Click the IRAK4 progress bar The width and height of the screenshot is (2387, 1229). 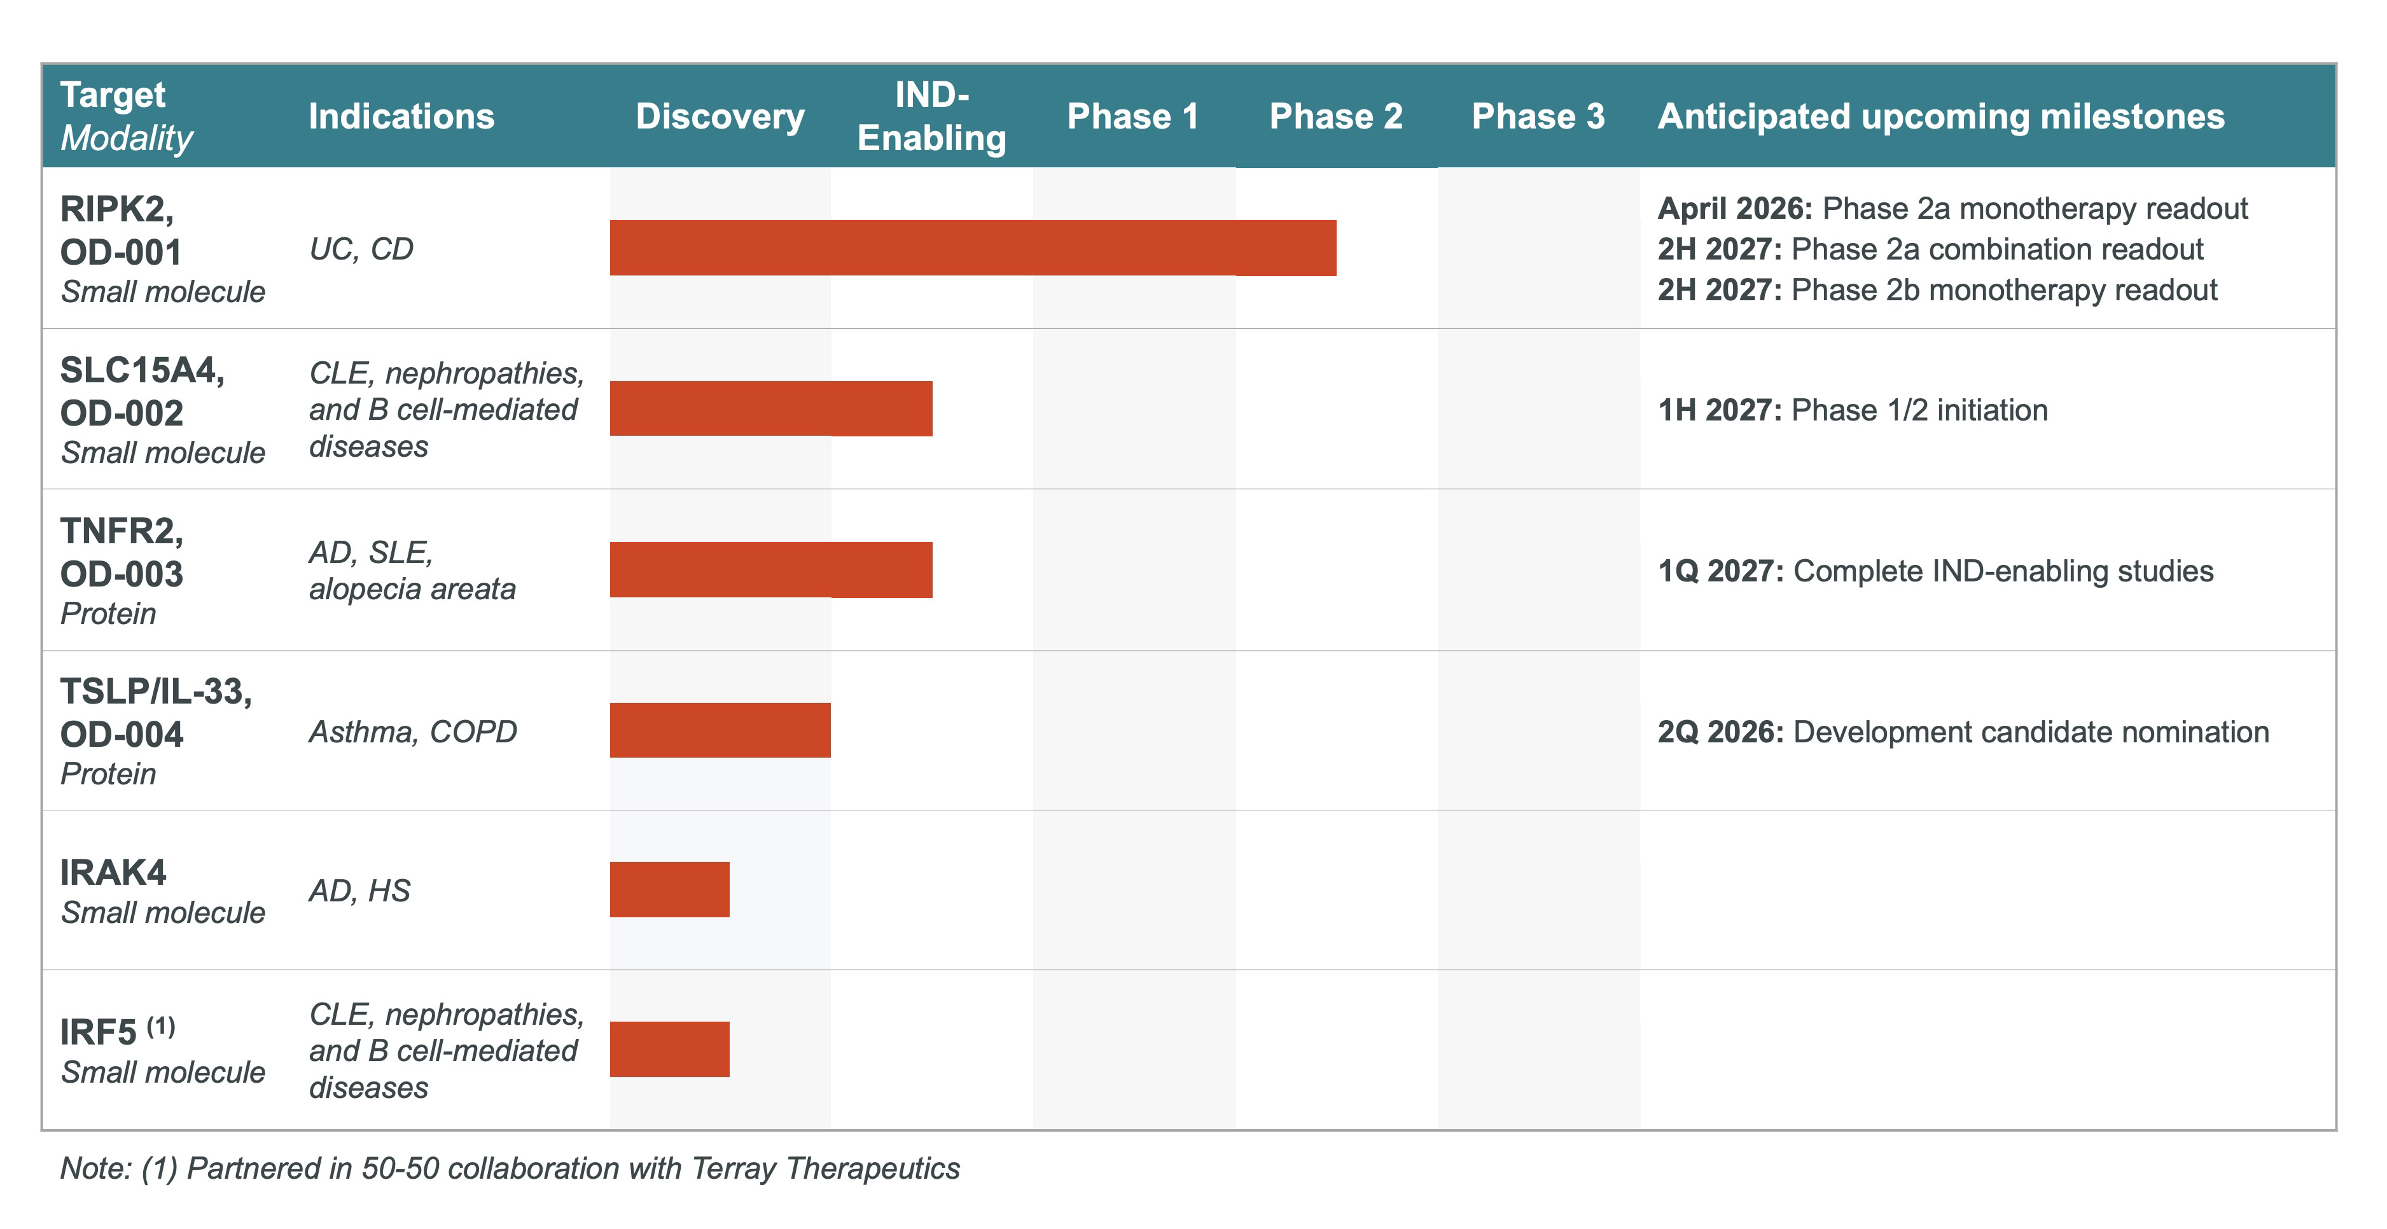669,889
